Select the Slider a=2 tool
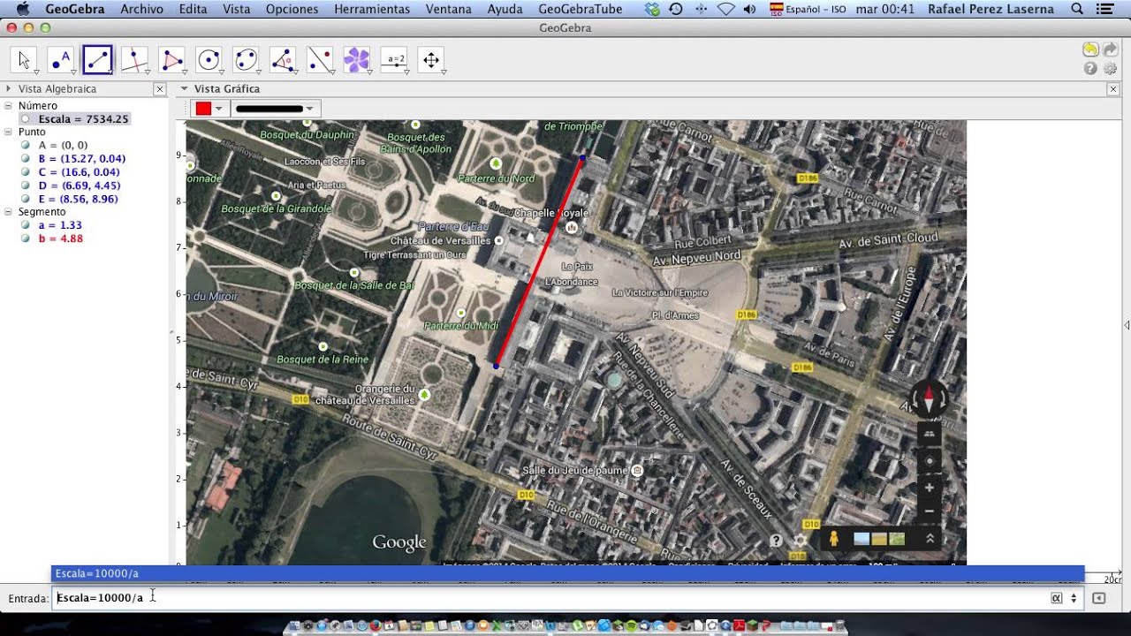The image size is (1131, 636). (x=394, y=60)
